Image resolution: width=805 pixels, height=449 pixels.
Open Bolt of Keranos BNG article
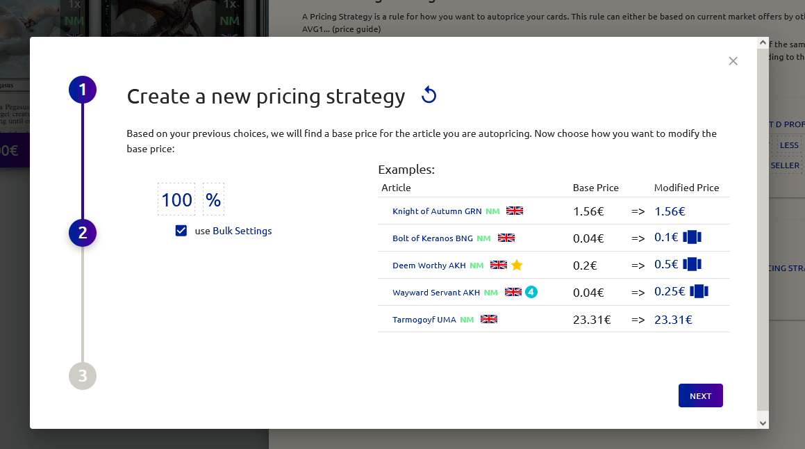432,238
